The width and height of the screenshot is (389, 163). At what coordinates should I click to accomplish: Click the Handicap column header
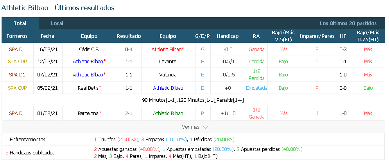tap(228, 36)
